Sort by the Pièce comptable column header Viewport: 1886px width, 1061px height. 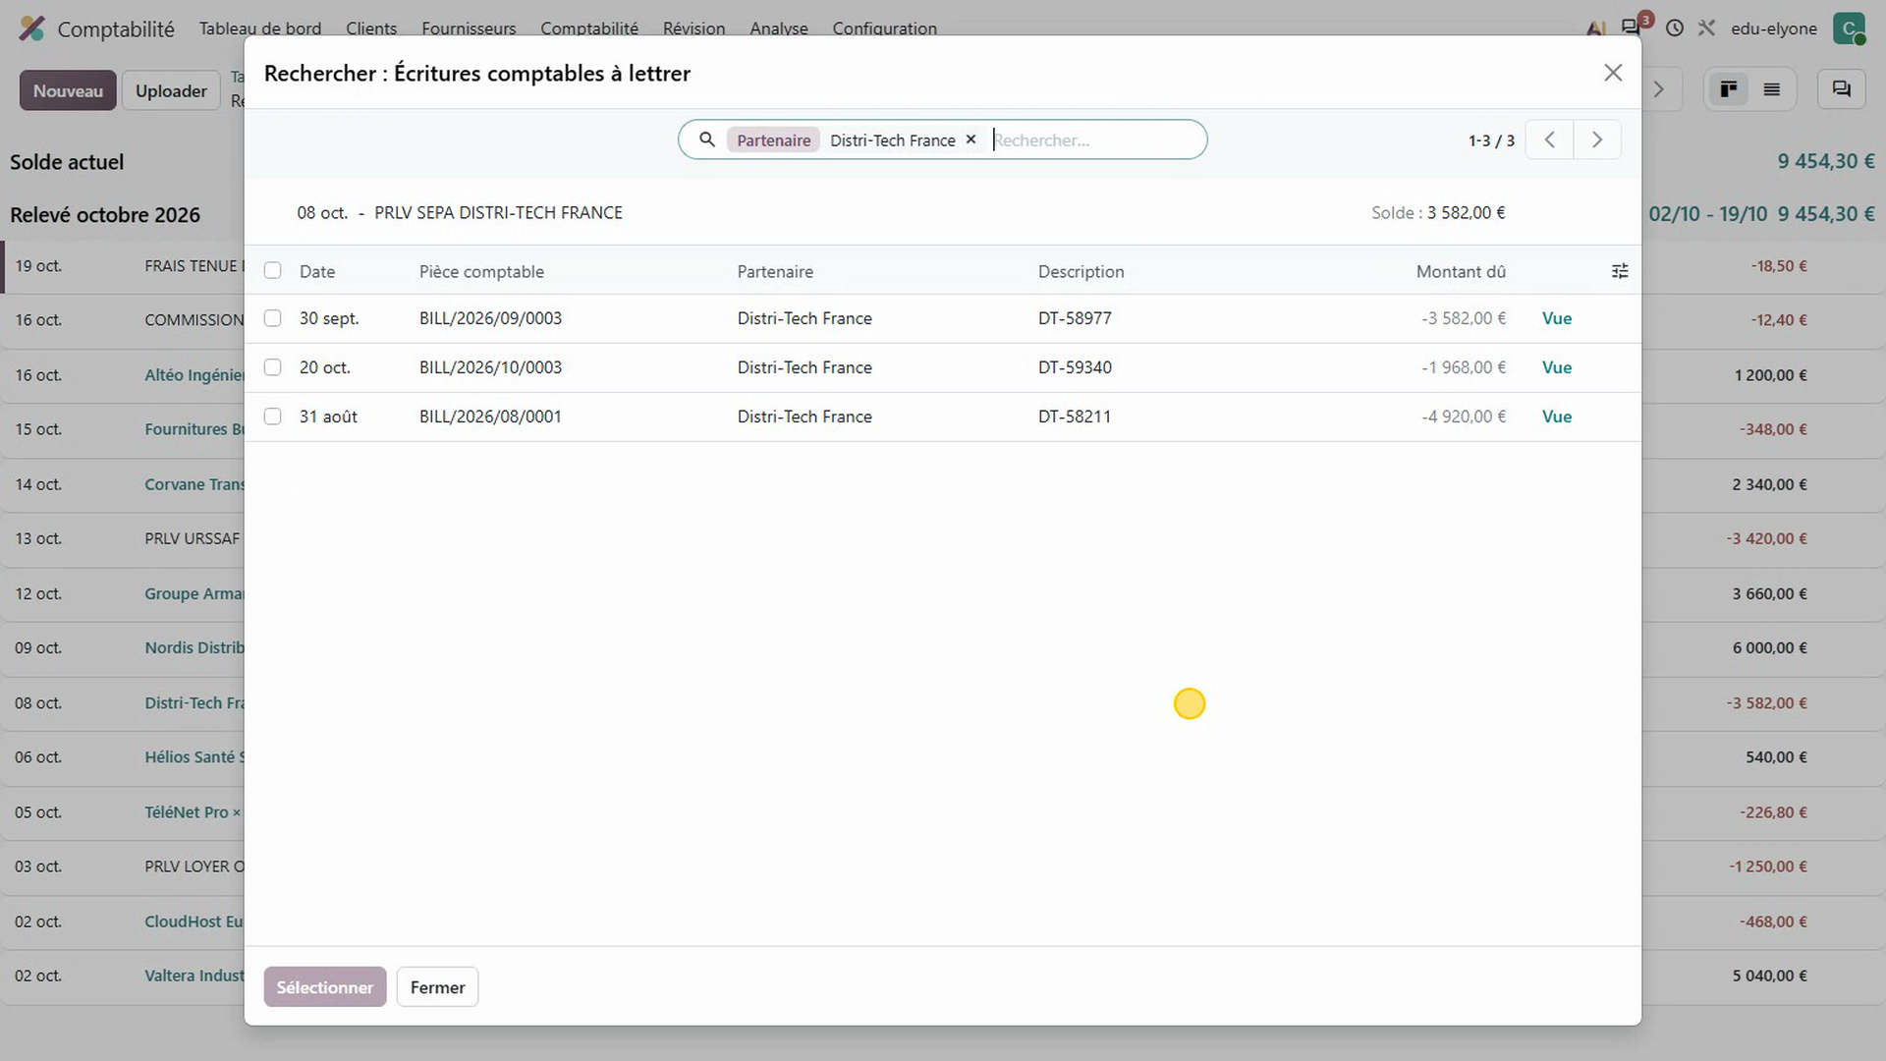tap(481, 271)
